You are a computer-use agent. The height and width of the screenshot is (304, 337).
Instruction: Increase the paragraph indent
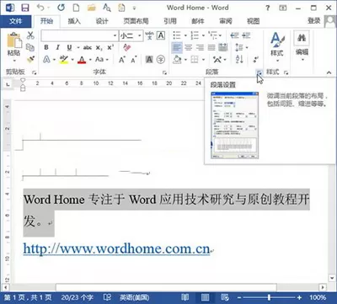pyautogui.click(x=246, y=35)
